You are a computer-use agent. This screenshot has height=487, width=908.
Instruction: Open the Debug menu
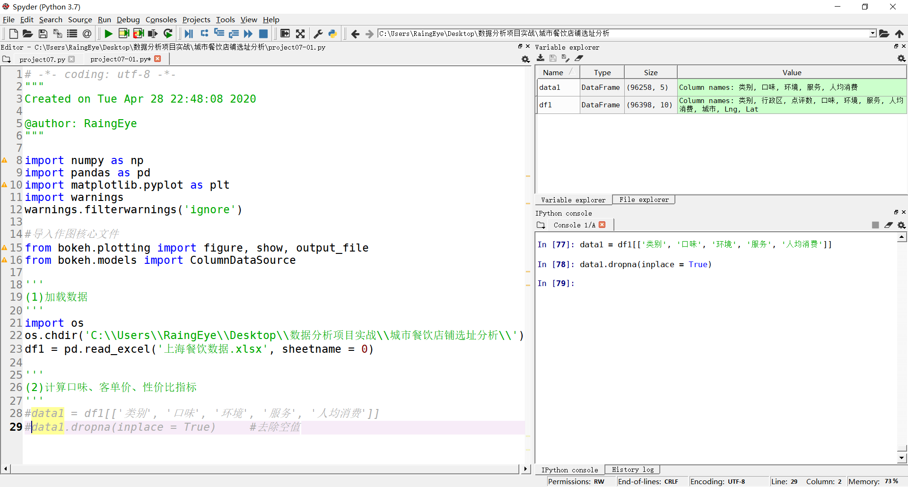tap(128, 19)
